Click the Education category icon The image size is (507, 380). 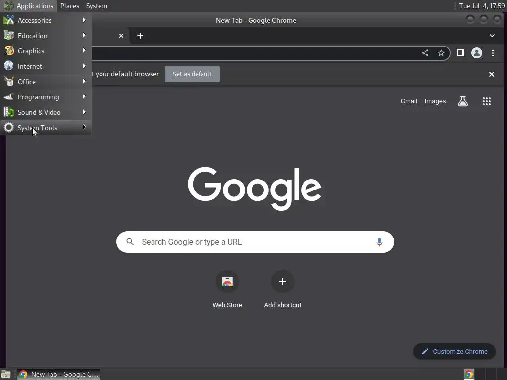(x=9, y=35)
